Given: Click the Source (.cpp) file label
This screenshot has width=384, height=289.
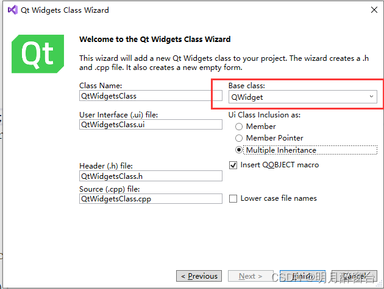Looking at the screenshot, I should [x=110, y=189].
